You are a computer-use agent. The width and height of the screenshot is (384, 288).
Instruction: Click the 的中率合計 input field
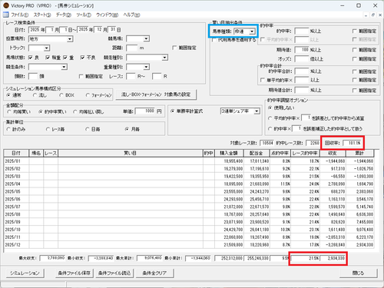[x=302, y=71]
